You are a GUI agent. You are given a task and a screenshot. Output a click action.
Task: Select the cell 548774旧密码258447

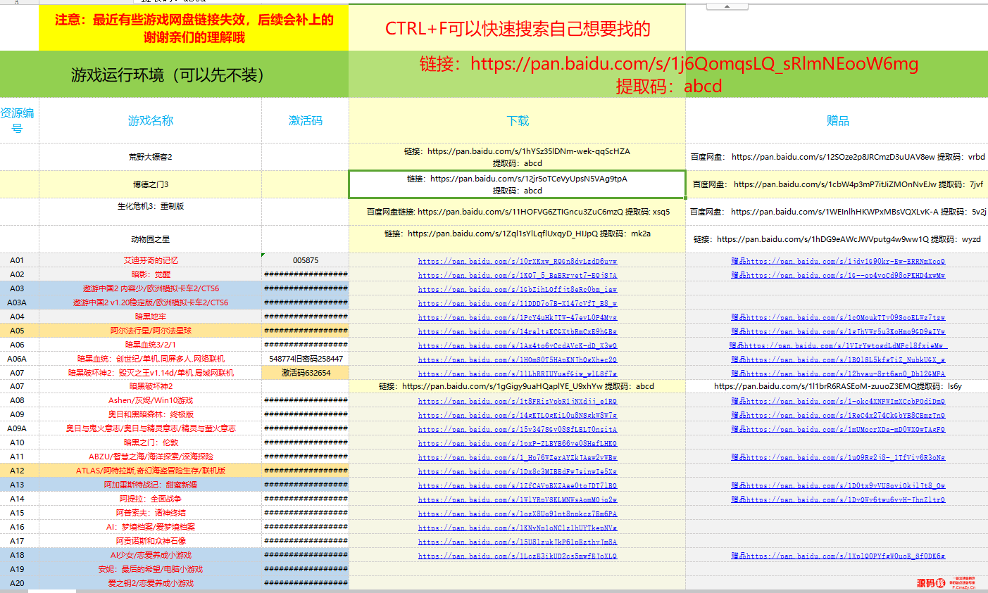coord(305,359)
